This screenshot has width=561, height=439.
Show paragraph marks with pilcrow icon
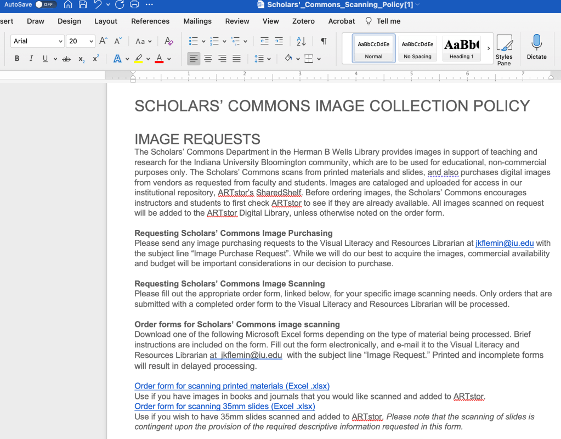(x=324, y=41)
